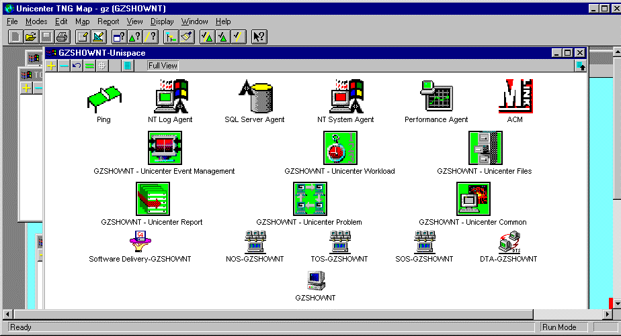Select the Unicenter Common icon

(x=473, y=199)
